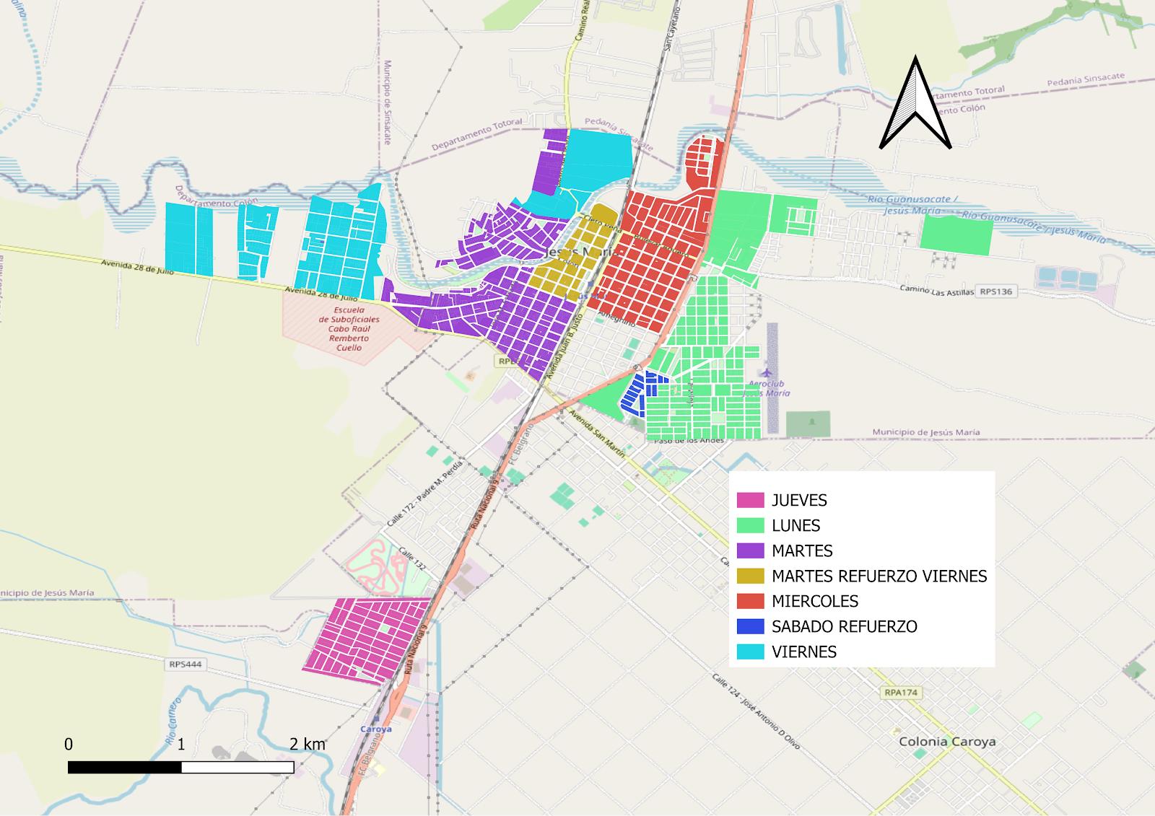The height and width of the screenshot is (816, 1155).
Task: Click the MIERCOLES legend label
Action: [815, 601]
